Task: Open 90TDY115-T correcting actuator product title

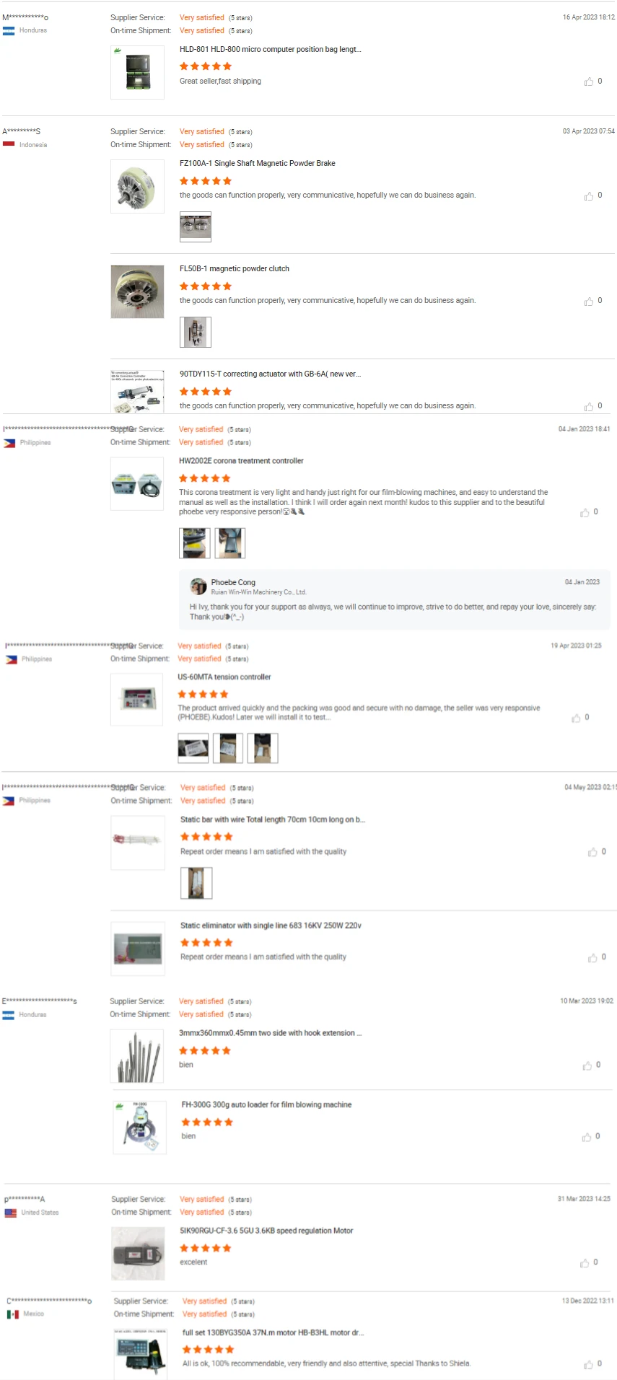Action: (x=270, y=374)
